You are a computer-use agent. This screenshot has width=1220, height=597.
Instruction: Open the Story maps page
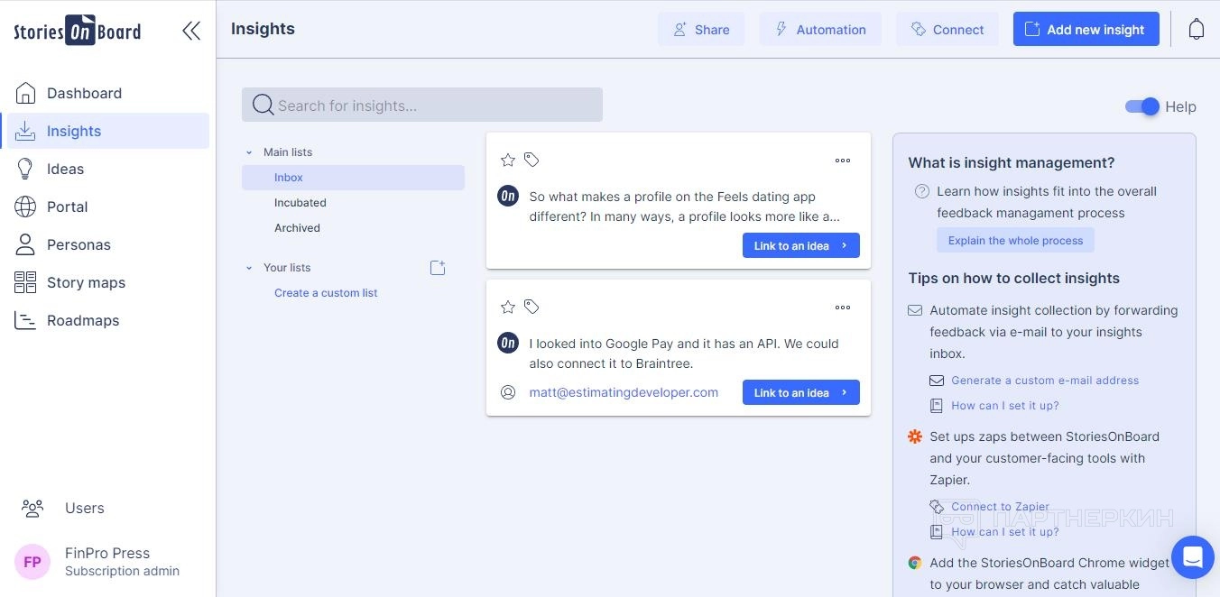pos(86,282)
